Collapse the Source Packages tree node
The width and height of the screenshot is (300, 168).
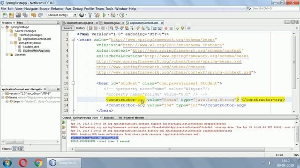coord(7,31)
